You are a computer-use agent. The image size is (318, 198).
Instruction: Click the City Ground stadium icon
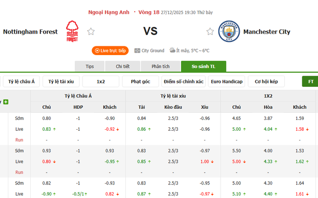136,50
